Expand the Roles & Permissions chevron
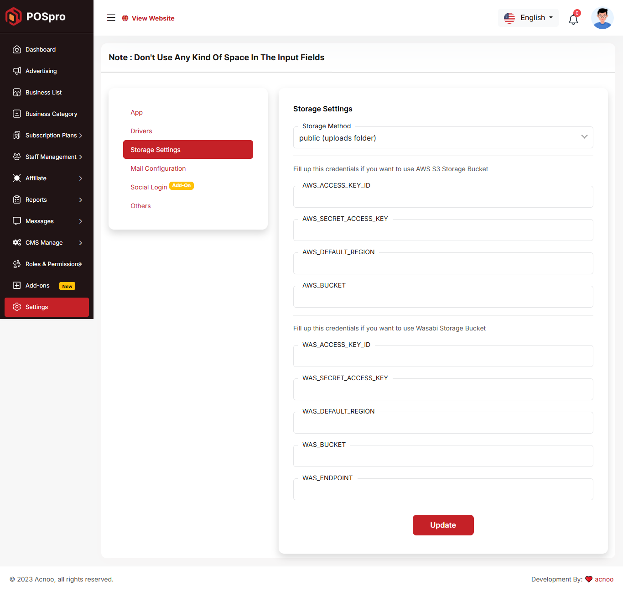Viewport: 623px width, 592px height. [81, 264]
